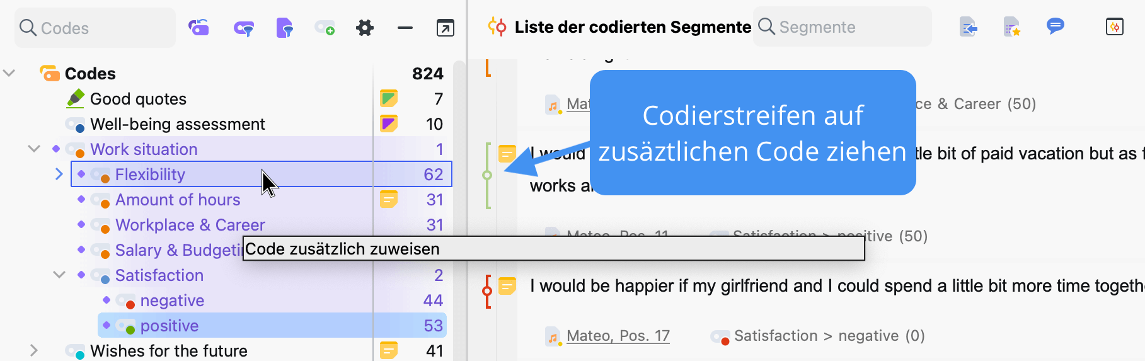1145x361 pixels.
Task: Create a new code with plus icon
Action: (x=325, y=28)
